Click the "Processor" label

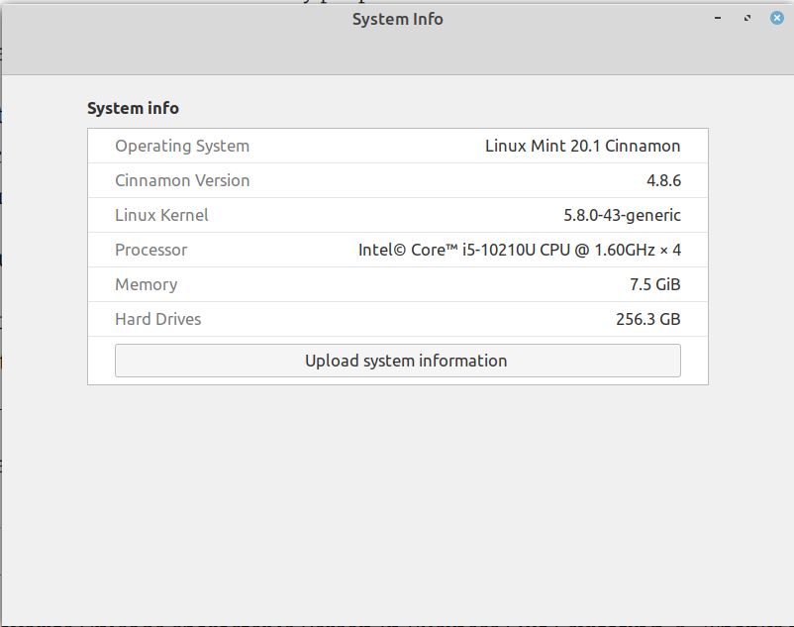(x=150, y=250)
